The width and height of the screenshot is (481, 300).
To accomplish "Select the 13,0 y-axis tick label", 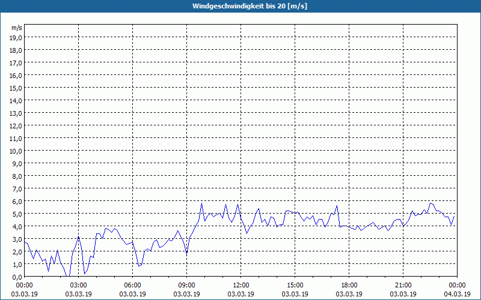I will [16, 113].
